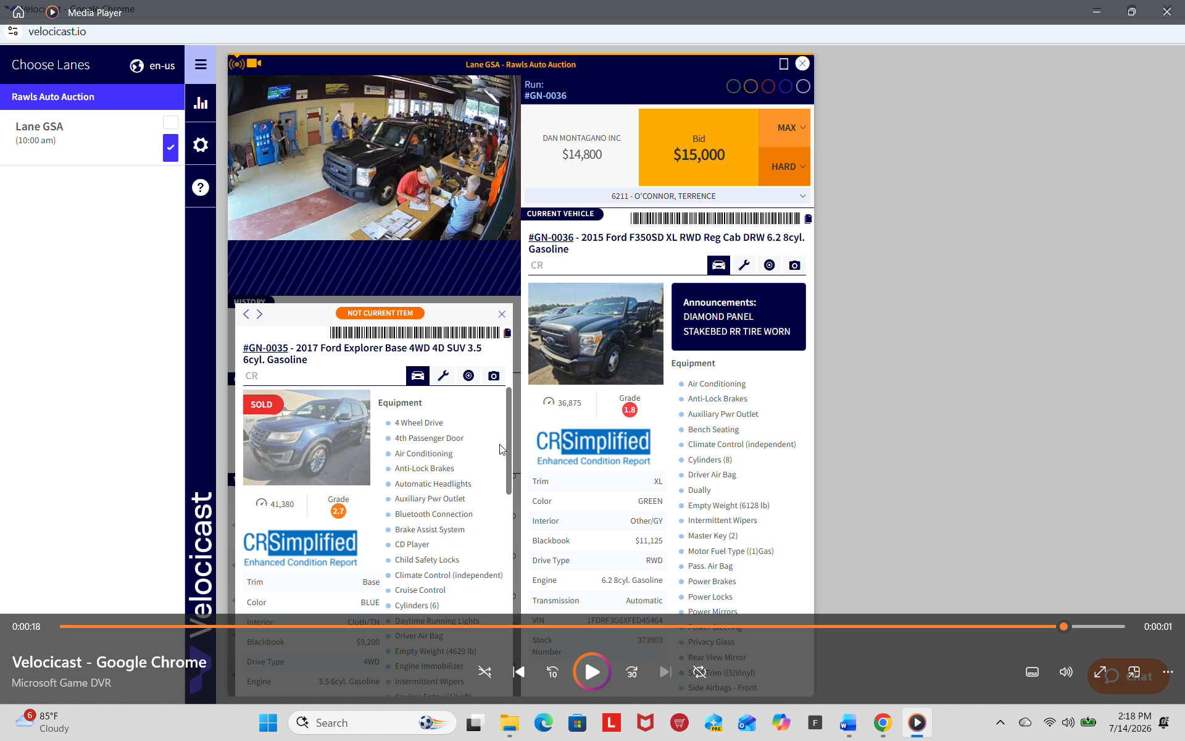This screenshot has height=741, width=1185.
Task: View the Ford F350SD truck photo
Action: point(596,333)
